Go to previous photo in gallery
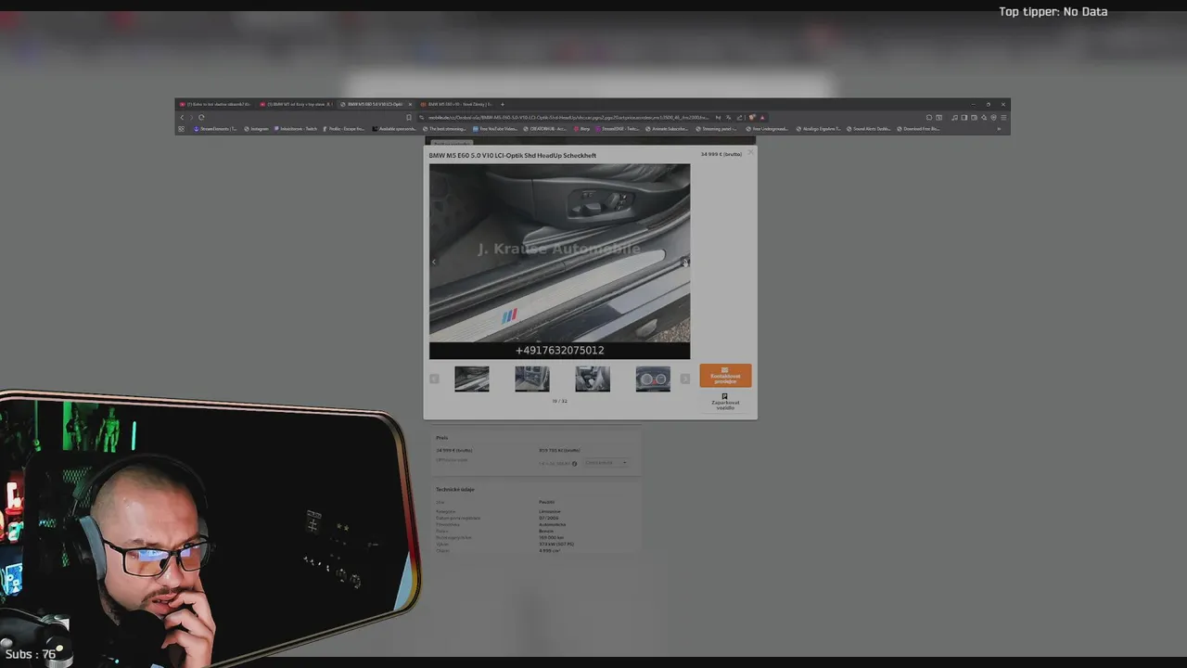The width and height of the screenshot is (1187, 668). coord(434,262)
